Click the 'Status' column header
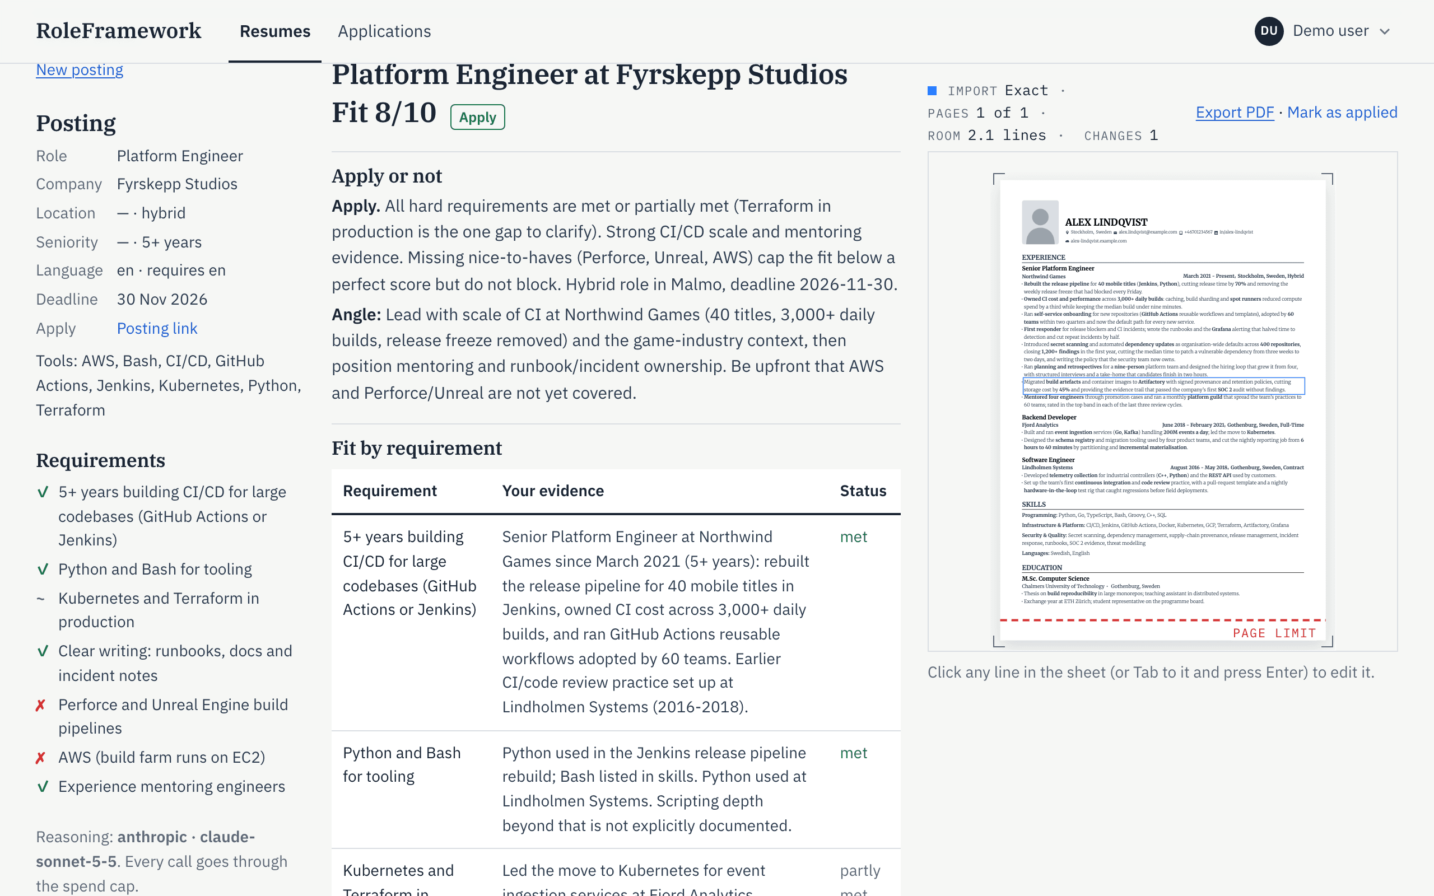 pyautogui.click(x=863, y=491)
